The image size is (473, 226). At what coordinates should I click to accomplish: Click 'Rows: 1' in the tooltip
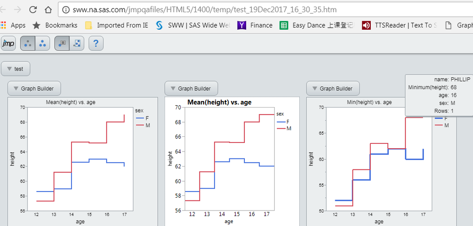(x=445, y=111)
